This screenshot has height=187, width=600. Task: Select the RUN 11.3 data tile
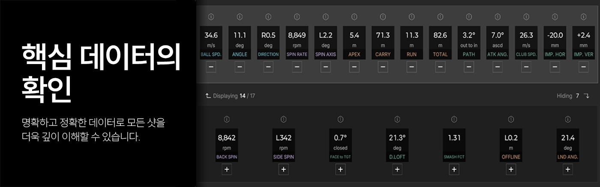[x=411, y=43]
